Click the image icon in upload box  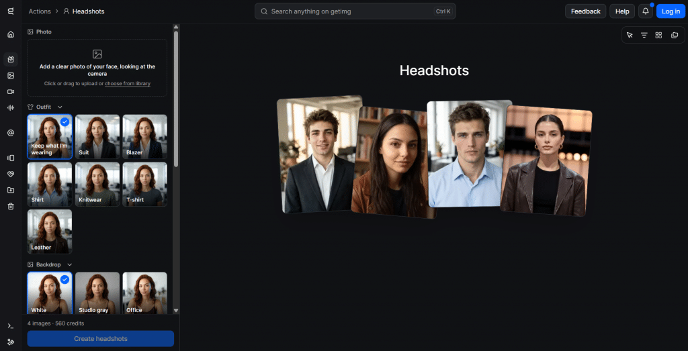pos(97,54)
